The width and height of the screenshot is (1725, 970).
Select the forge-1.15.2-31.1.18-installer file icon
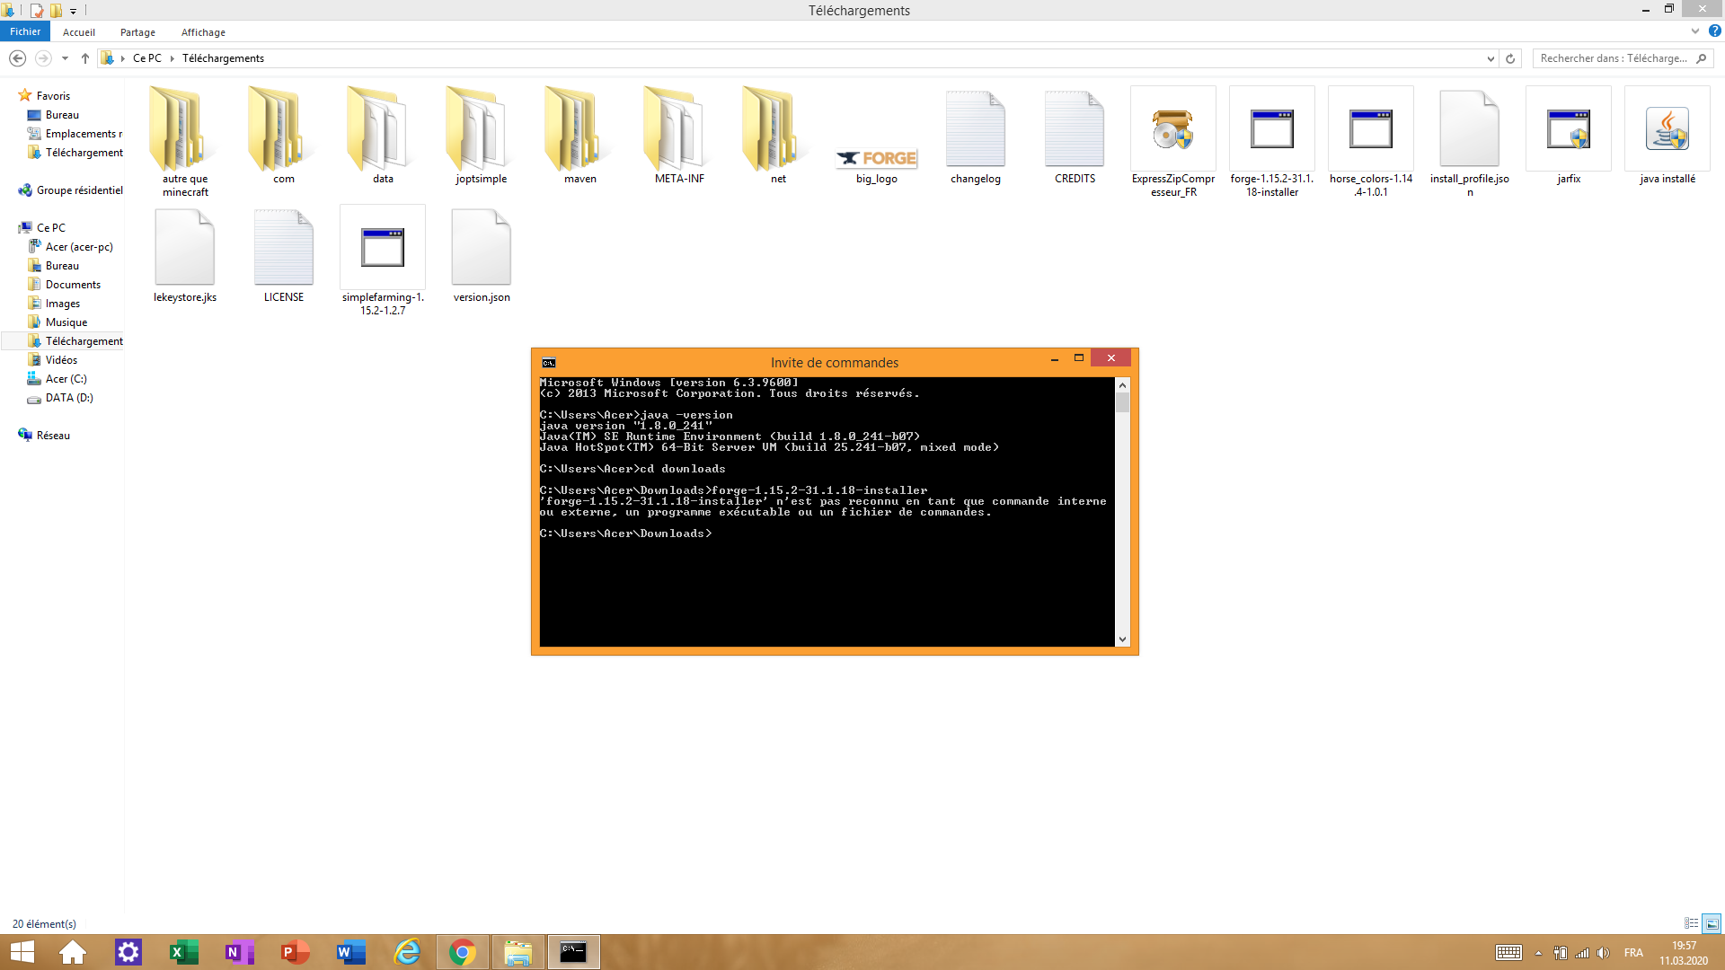[1271, 130]
